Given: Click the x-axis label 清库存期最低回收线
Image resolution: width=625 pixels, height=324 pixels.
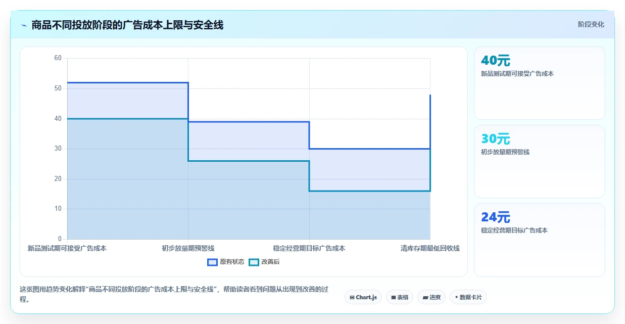Looking at the screenshot, I should click(430, 248).
